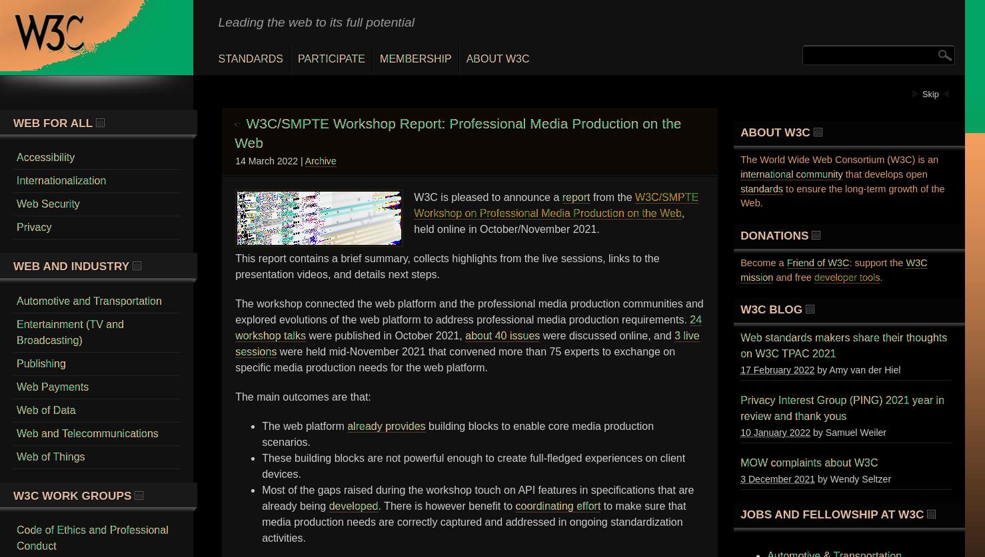Open Web and Telecommunications link
The width and height of the screenshot is (985, 557).
87,434
